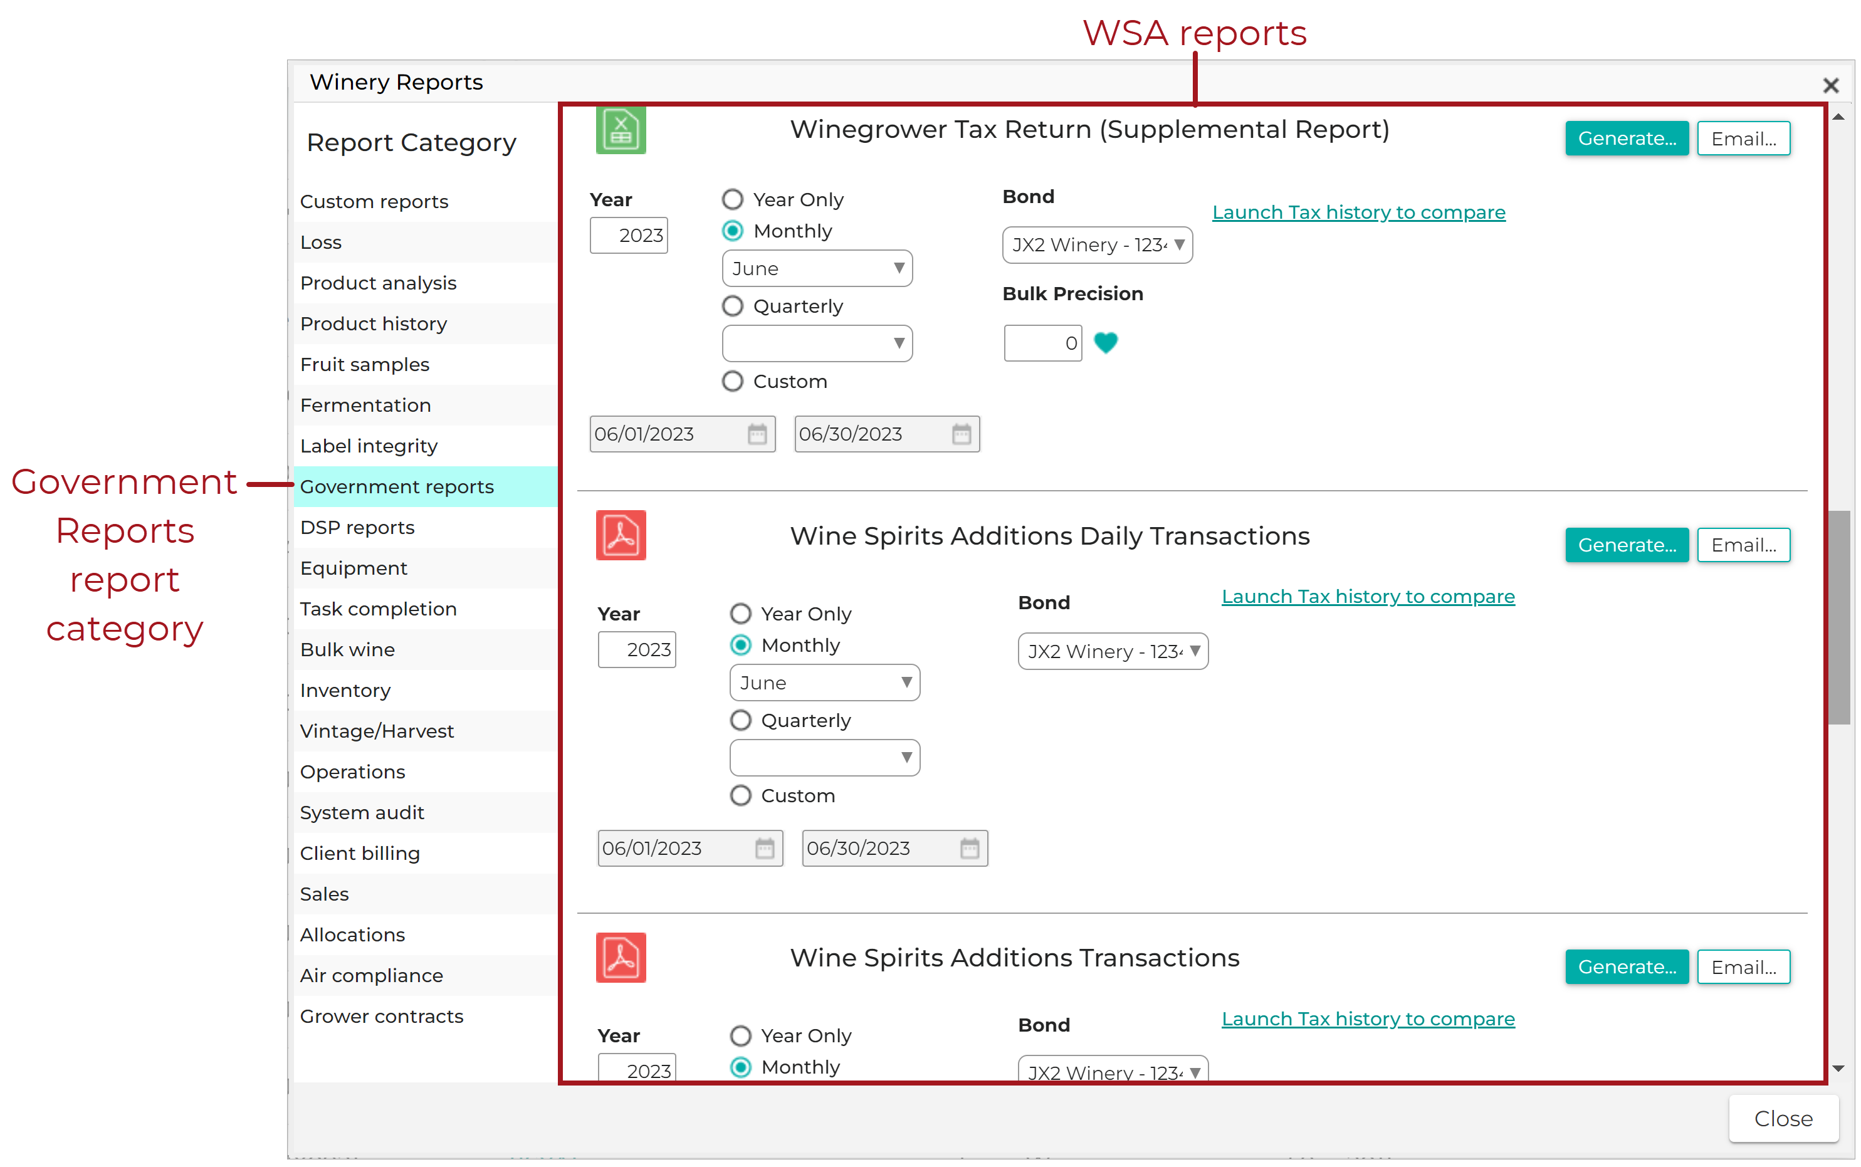Select Air compliance category

point(426,976)
